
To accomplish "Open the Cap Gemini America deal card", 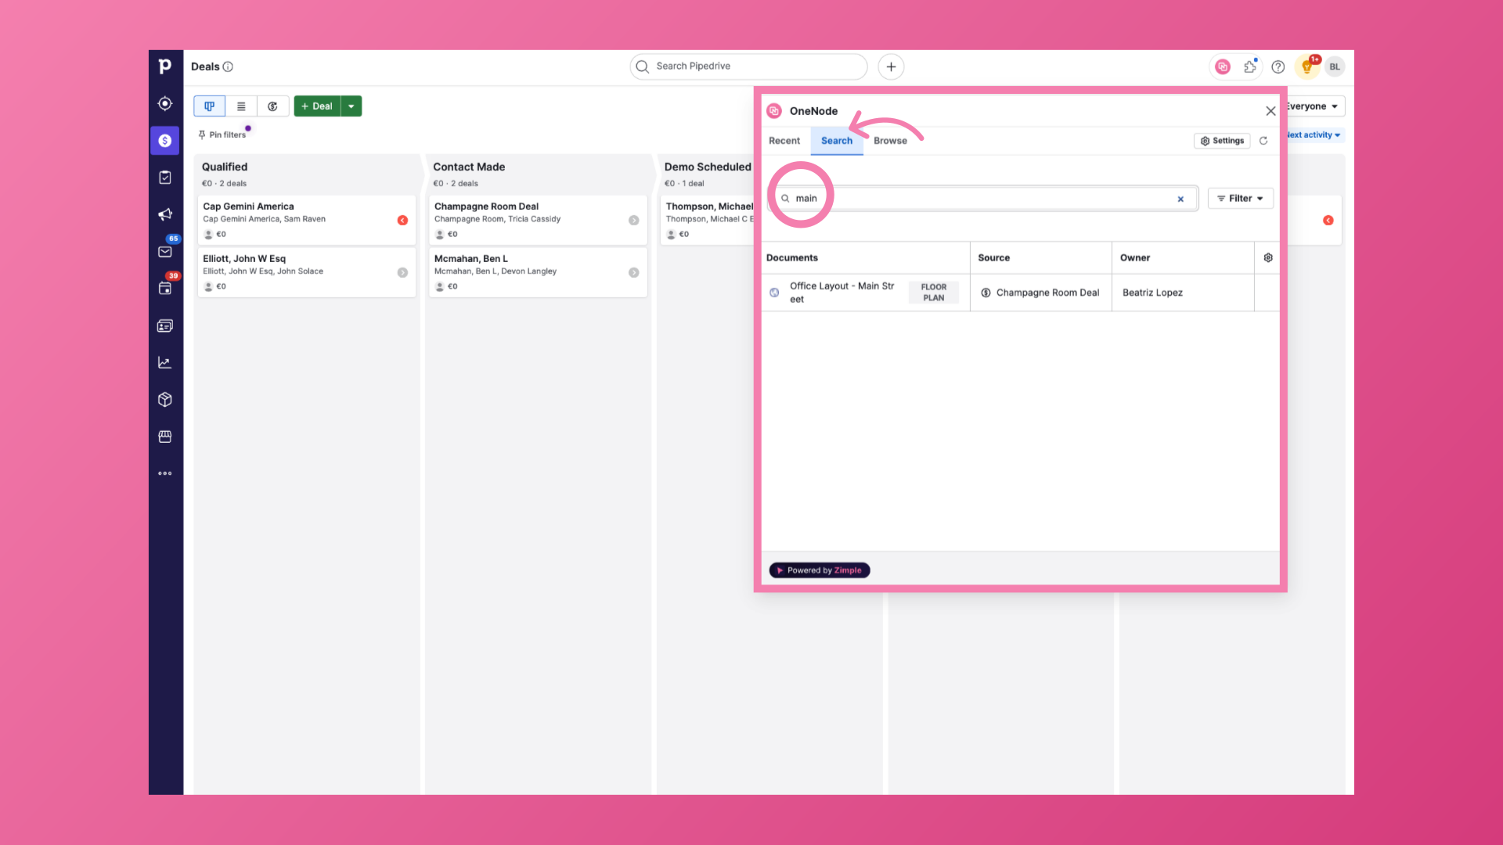I will [x=306, y=220].
